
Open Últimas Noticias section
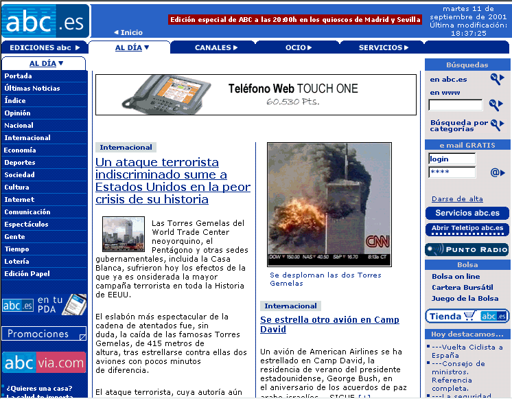click(x=32, y=88)
